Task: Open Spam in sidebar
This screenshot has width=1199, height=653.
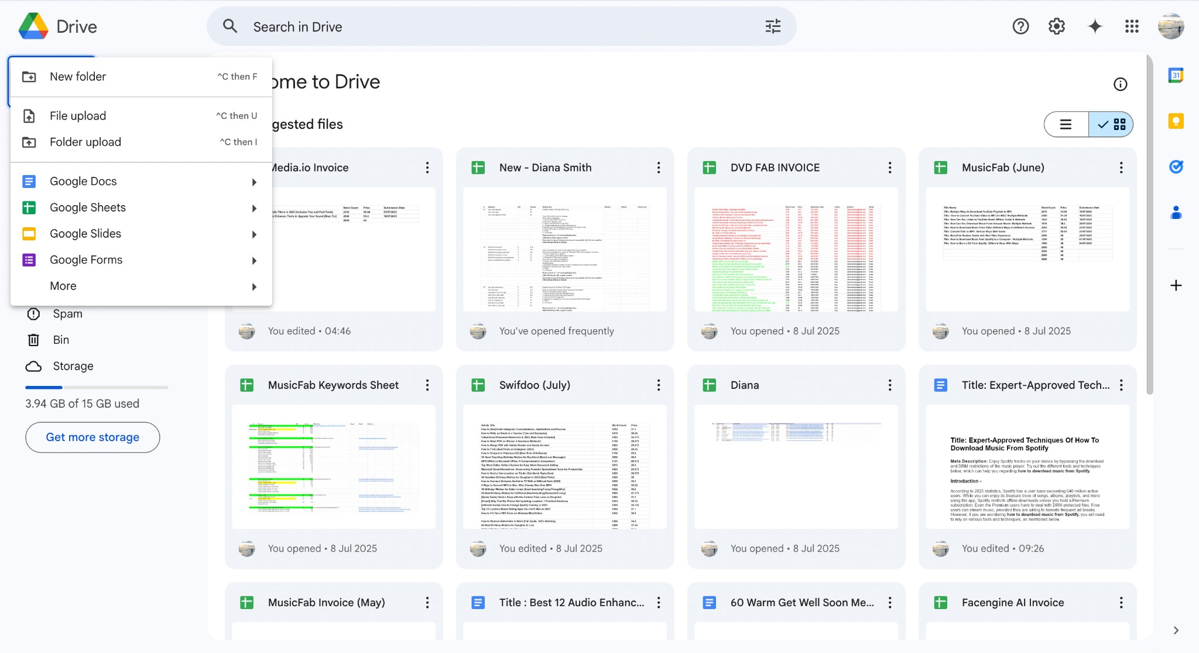Action: (x=67, y=314)
